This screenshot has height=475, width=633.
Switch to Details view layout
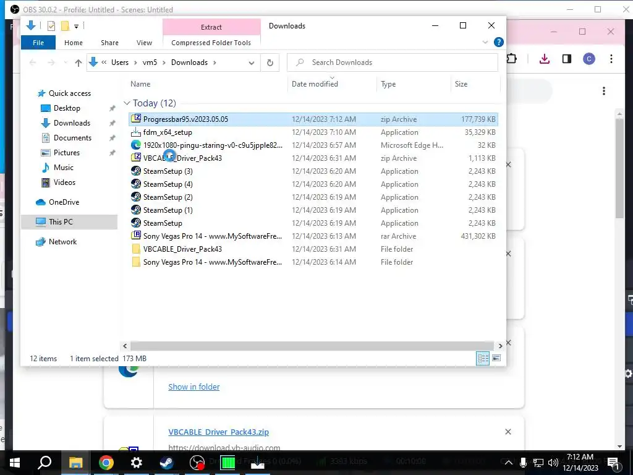coord(483,358)
